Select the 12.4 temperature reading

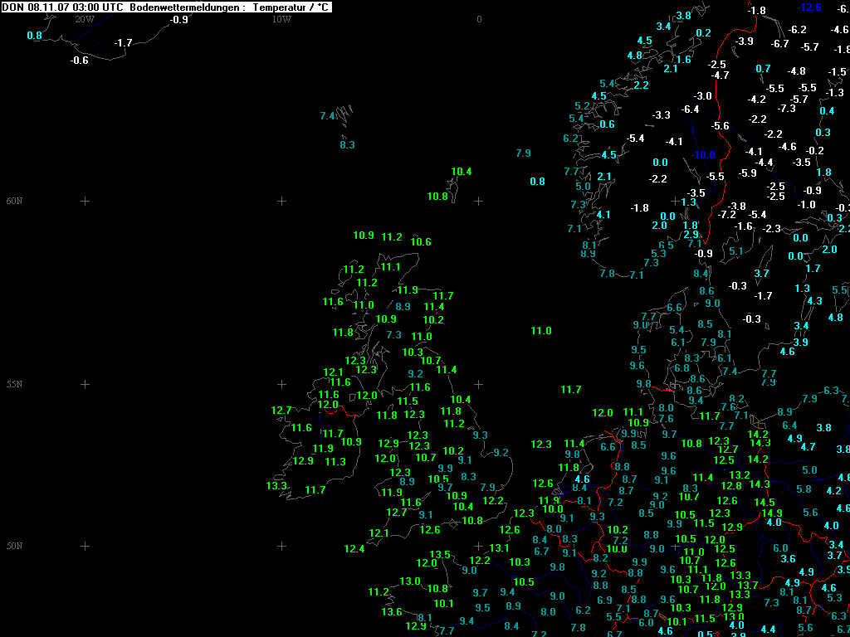coord(354,548)
